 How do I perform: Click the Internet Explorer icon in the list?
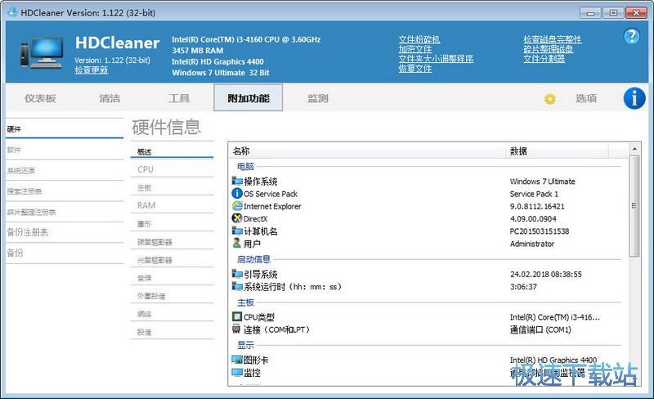click(237, 206)
